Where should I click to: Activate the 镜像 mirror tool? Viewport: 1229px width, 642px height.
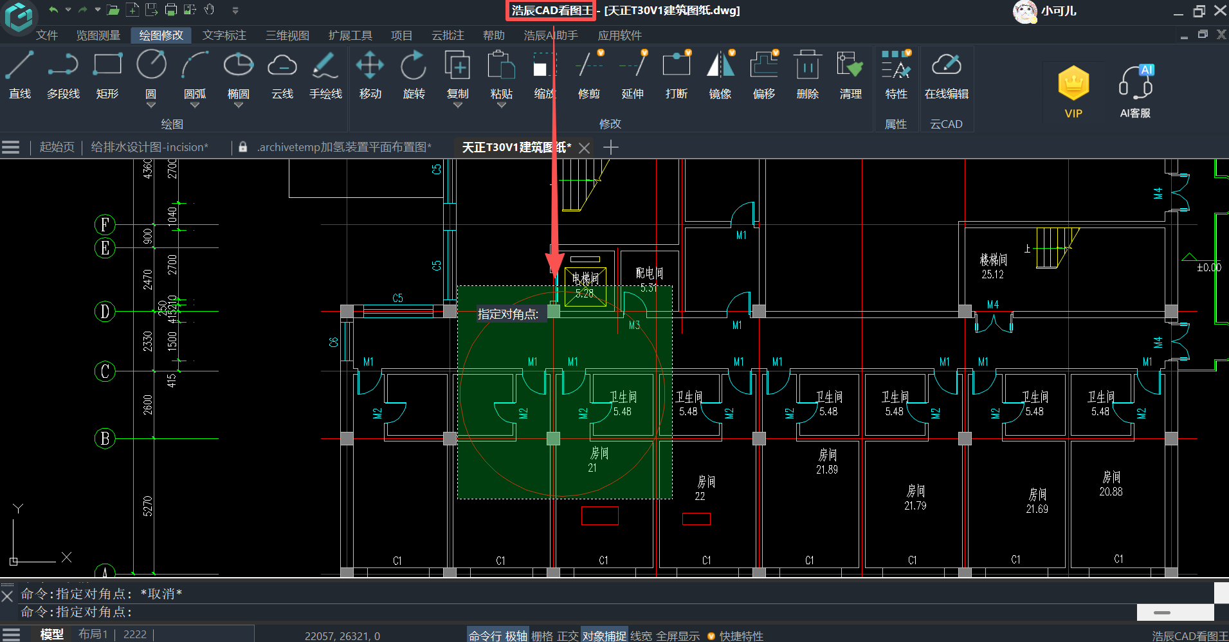point(720,75)
